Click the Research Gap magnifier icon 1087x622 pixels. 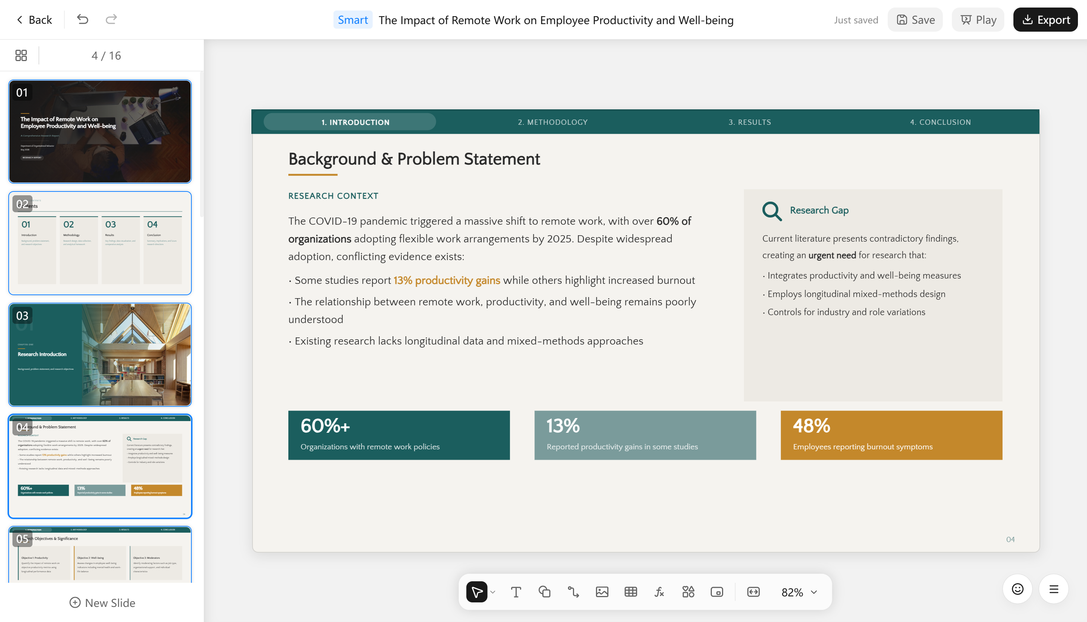pyautogui.click(x=772, y=211)
